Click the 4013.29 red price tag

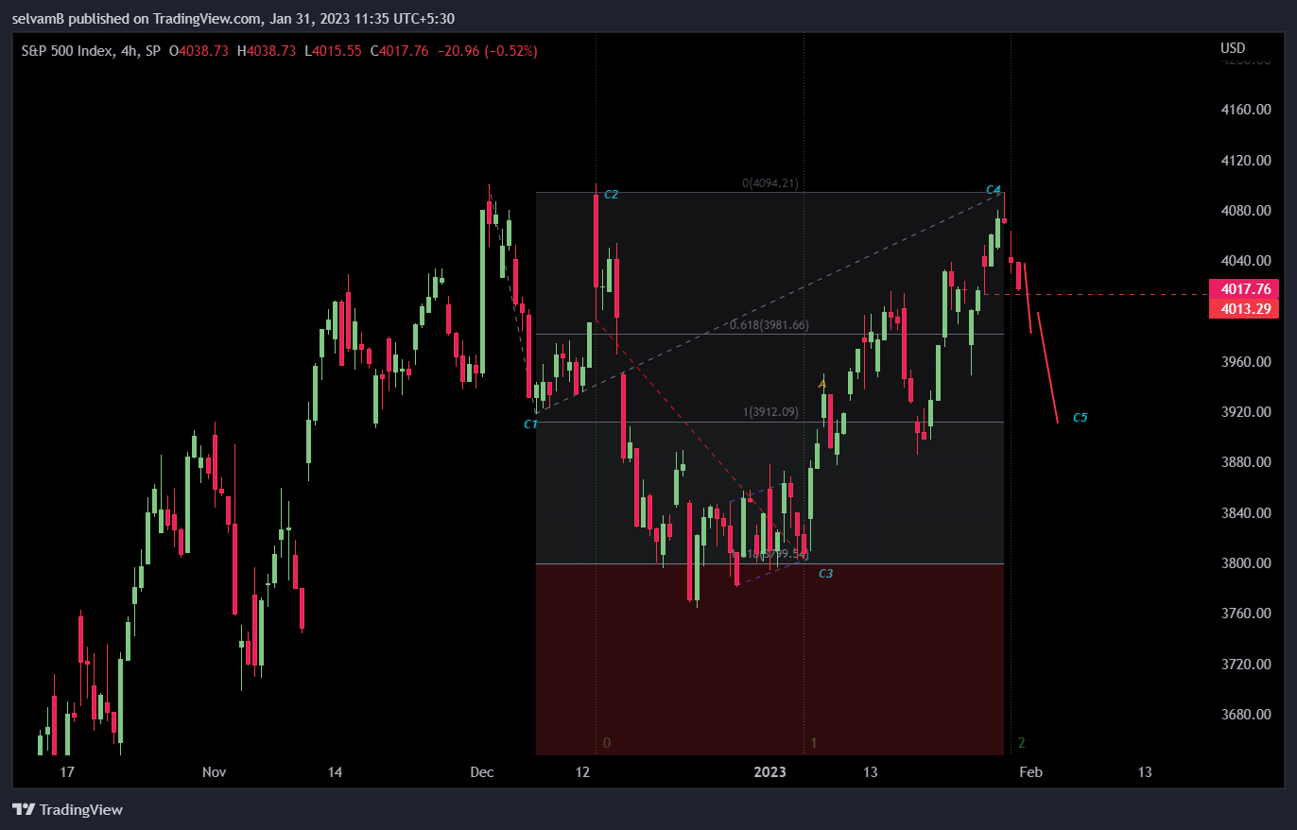[1243, 308]
